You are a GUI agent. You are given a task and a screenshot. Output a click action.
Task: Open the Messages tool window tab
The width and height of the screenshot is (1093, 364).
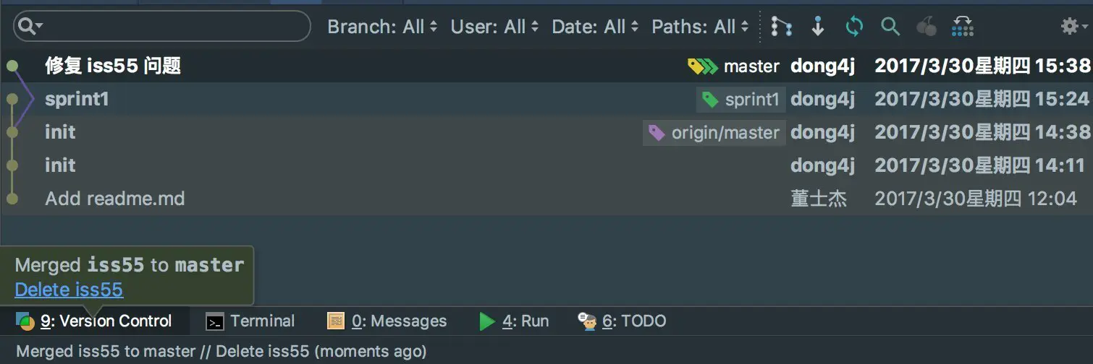click(387, 321)
